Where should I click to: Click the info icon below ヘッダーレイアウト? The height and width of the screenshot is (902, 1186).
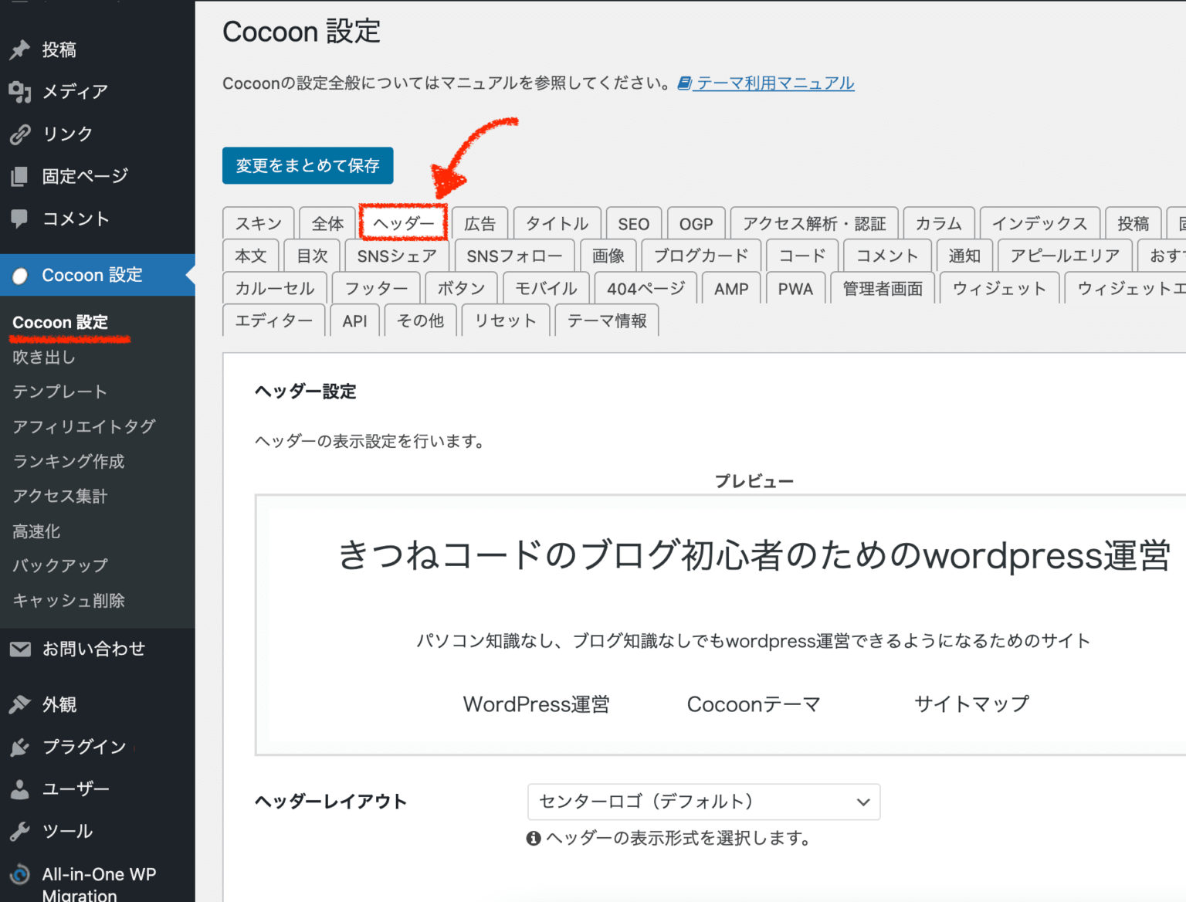[534, 838]
